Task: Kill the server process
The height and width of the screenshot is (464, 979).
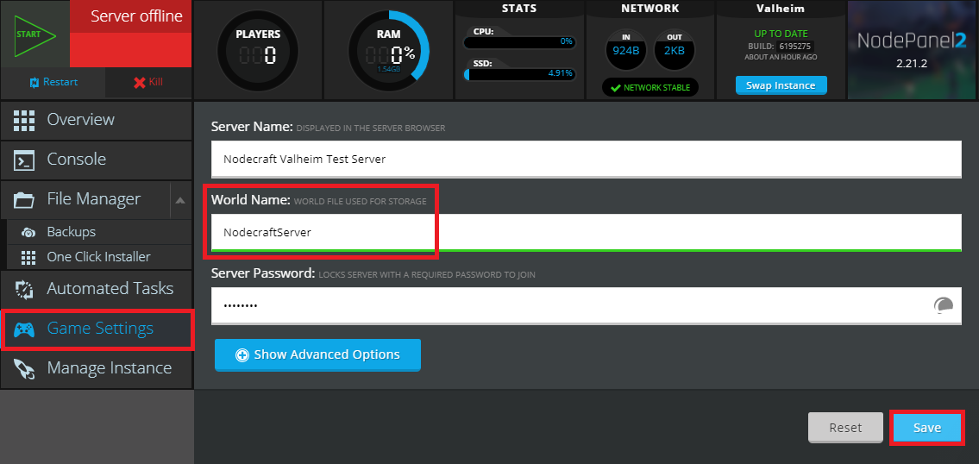Action: tap(148, 82)
